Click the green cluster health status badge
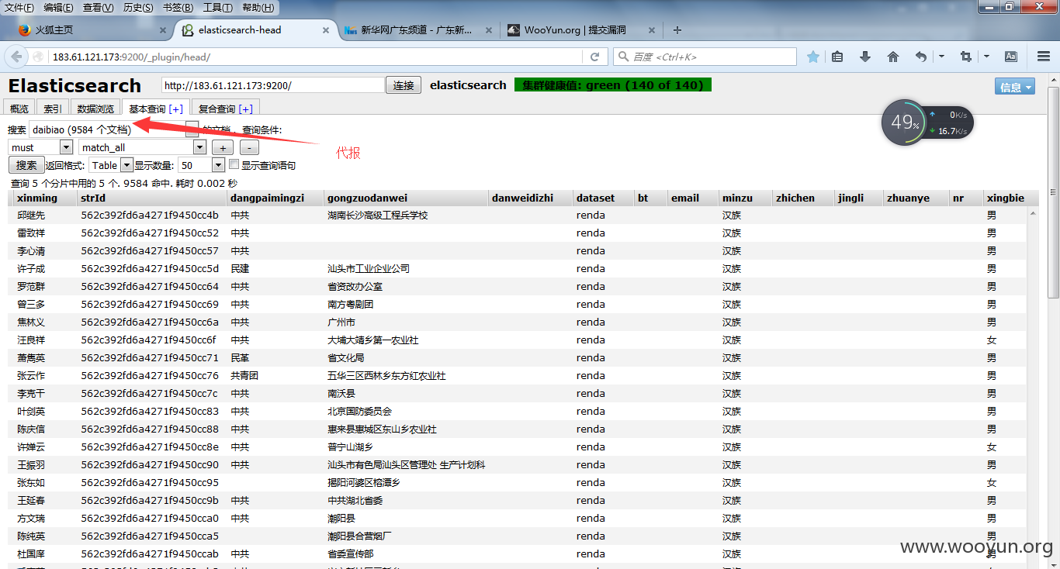The image size is (1060, 569). tap(613, 85)
